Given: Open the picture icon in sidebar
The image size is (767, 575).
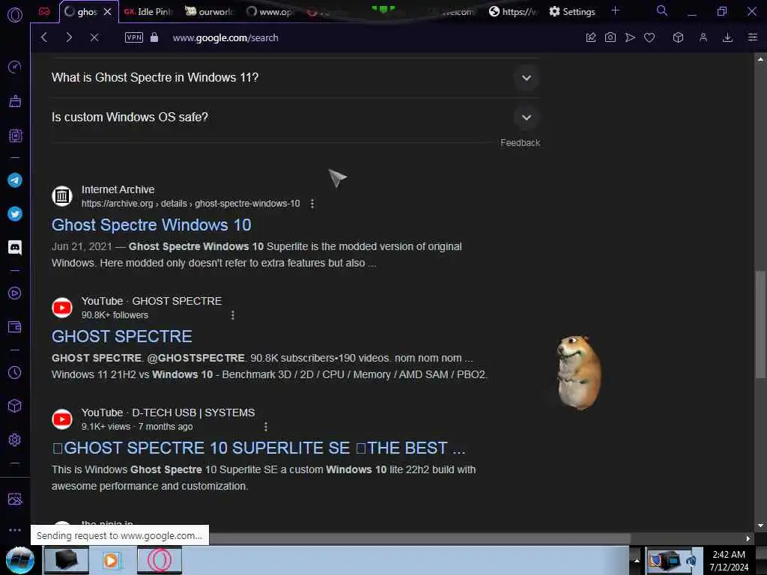Looking at the screenshot, I should pyautogui.click(x=15, y=499).
